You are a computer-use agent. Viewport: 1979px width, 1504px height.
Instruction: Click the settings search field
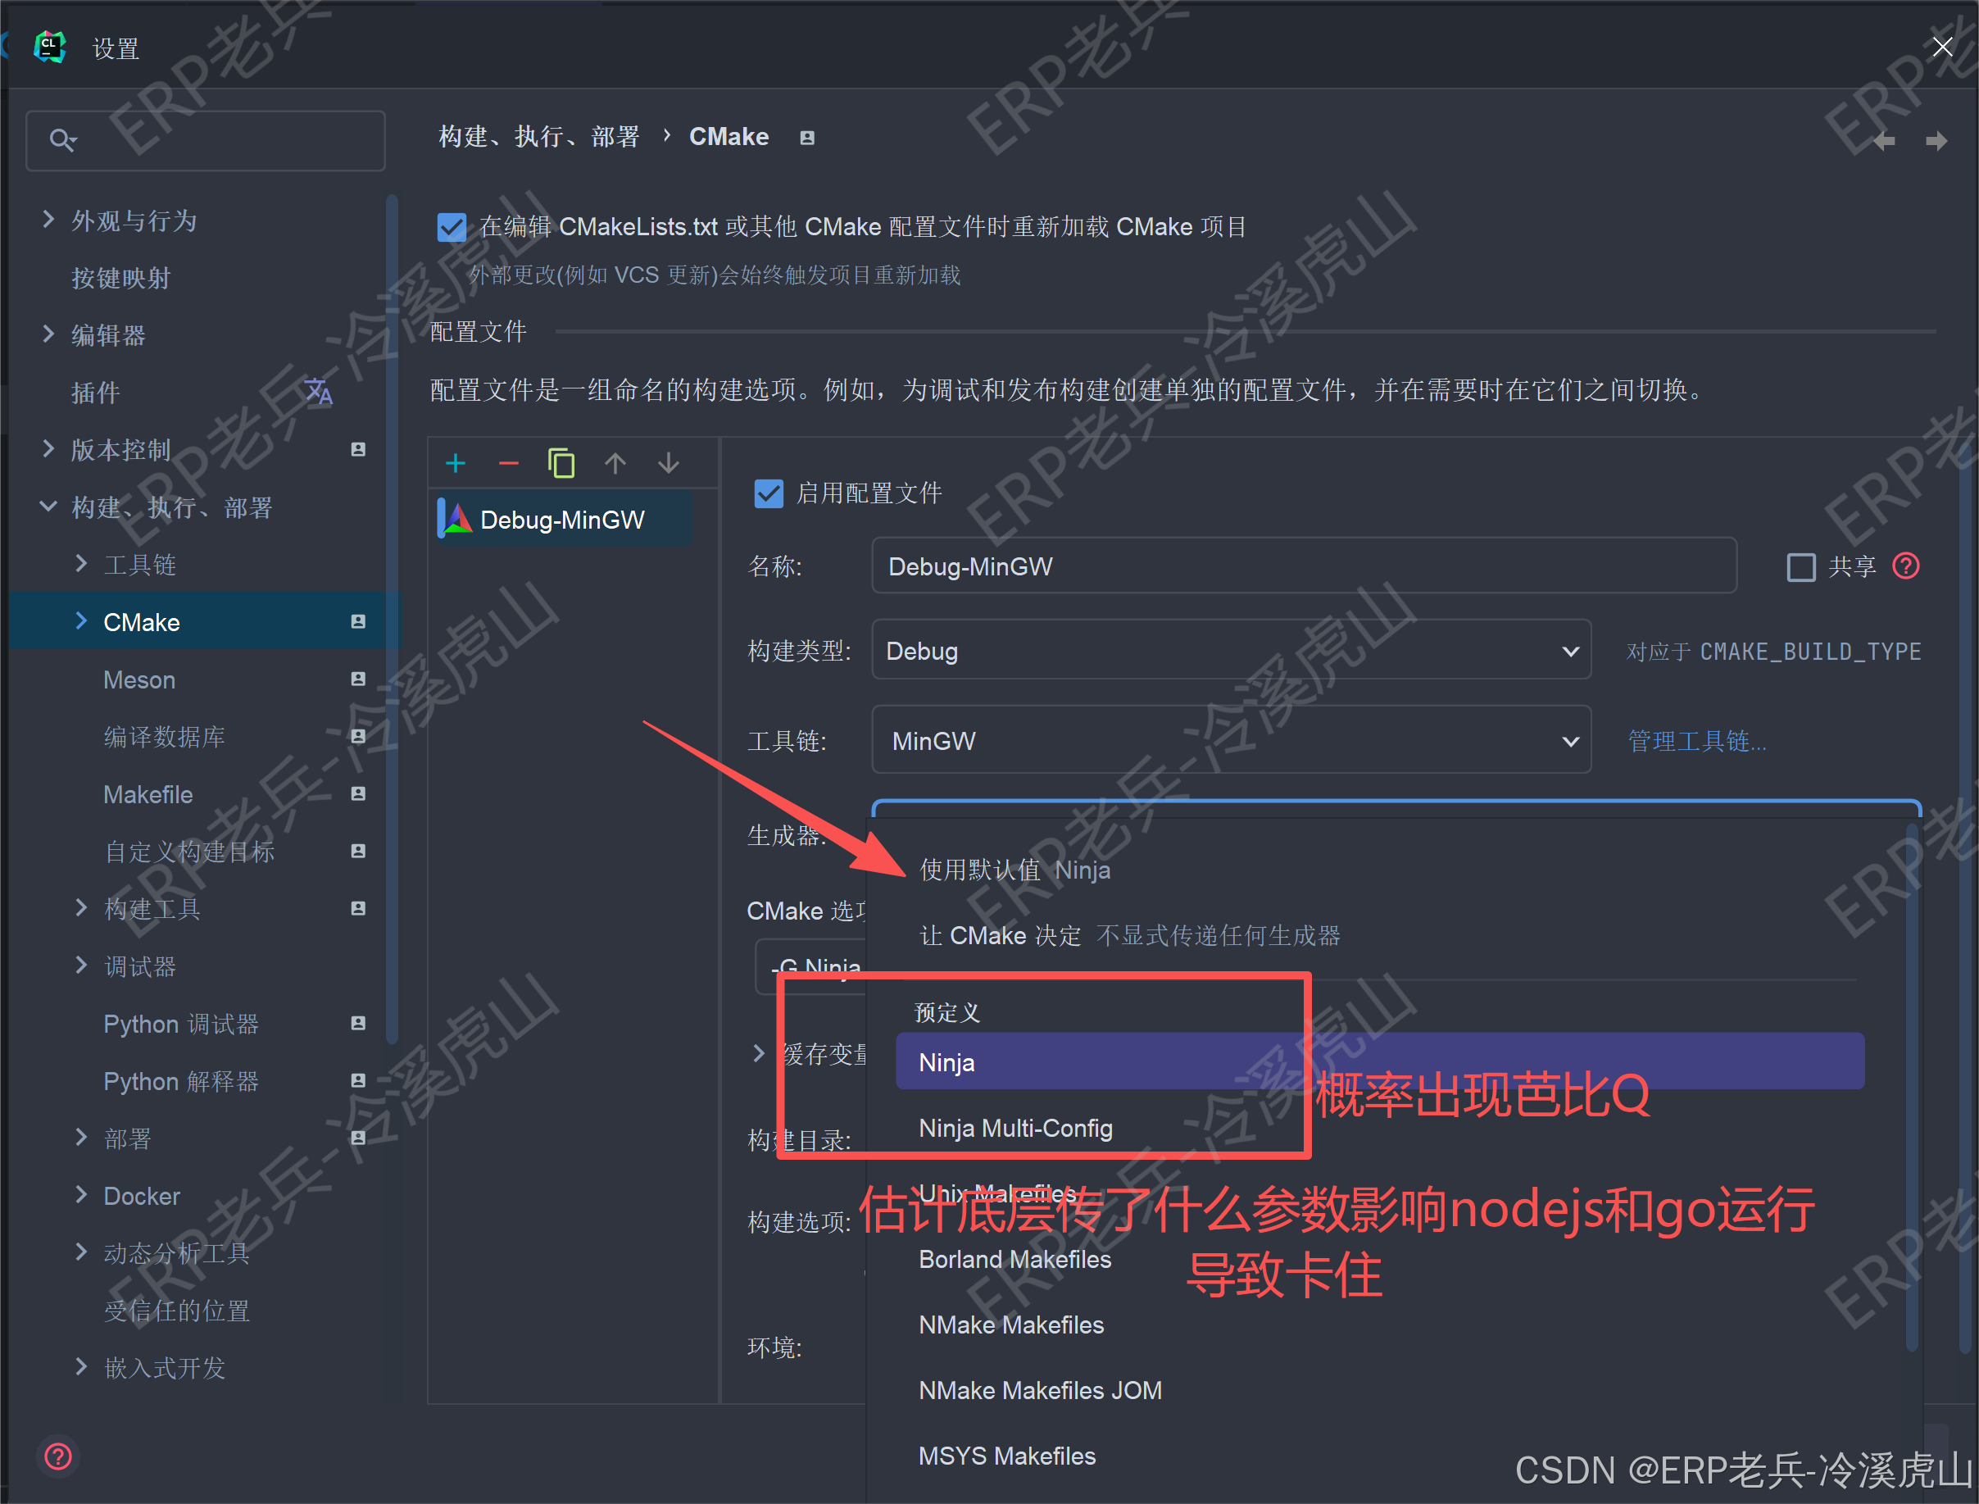224,140
